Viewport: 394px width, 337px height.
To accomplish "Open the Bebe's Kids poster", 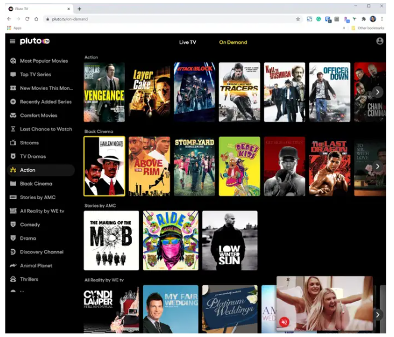I will (239, 166).
